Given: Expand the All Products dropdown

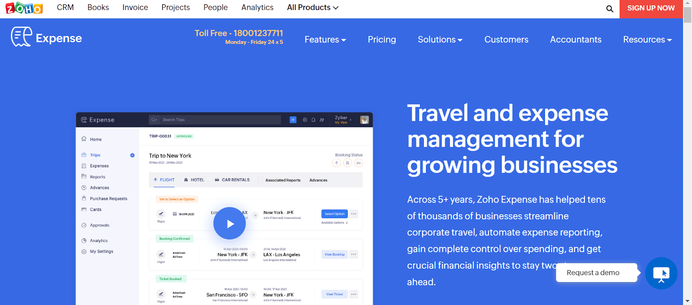Looking at the screenshot, I should [x=313, y=7].
